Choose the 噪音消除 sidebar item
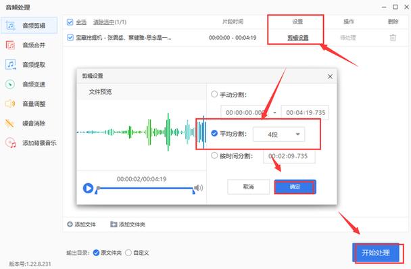This screenshot has height=269, width=411. coord(29,123)
